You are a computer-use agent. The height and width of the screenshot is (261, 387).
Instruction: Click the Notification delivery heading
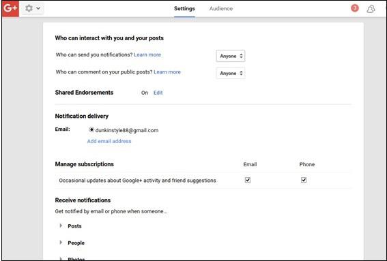82,116
